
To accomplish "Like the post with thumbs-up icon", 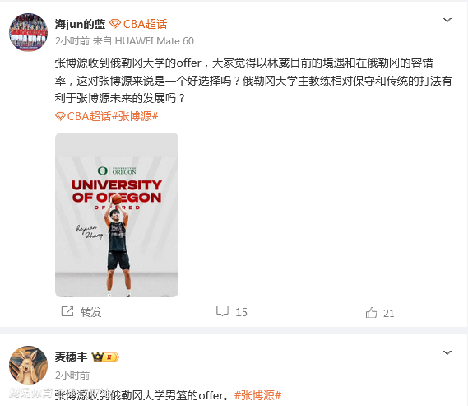I will click(x=371, y=312).
